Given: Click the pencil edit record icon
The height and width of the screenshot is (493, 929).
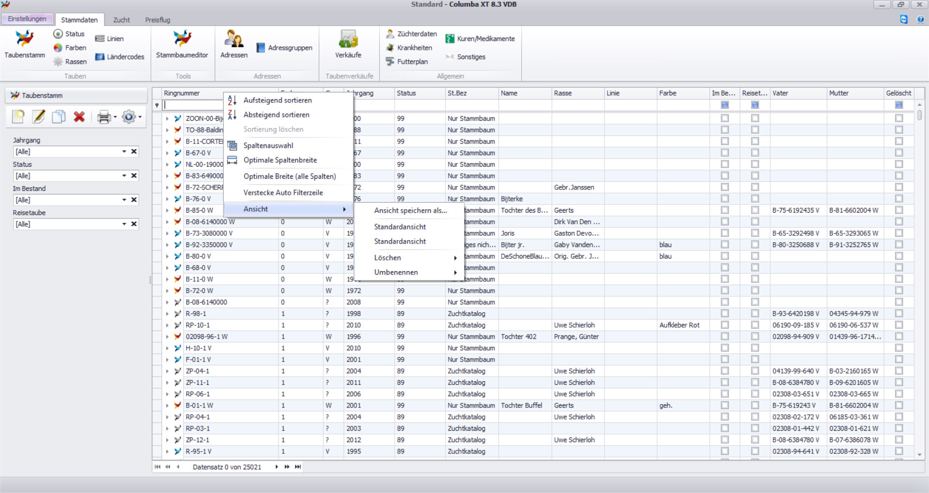Looking at the screenshot, I should (38, 116).
